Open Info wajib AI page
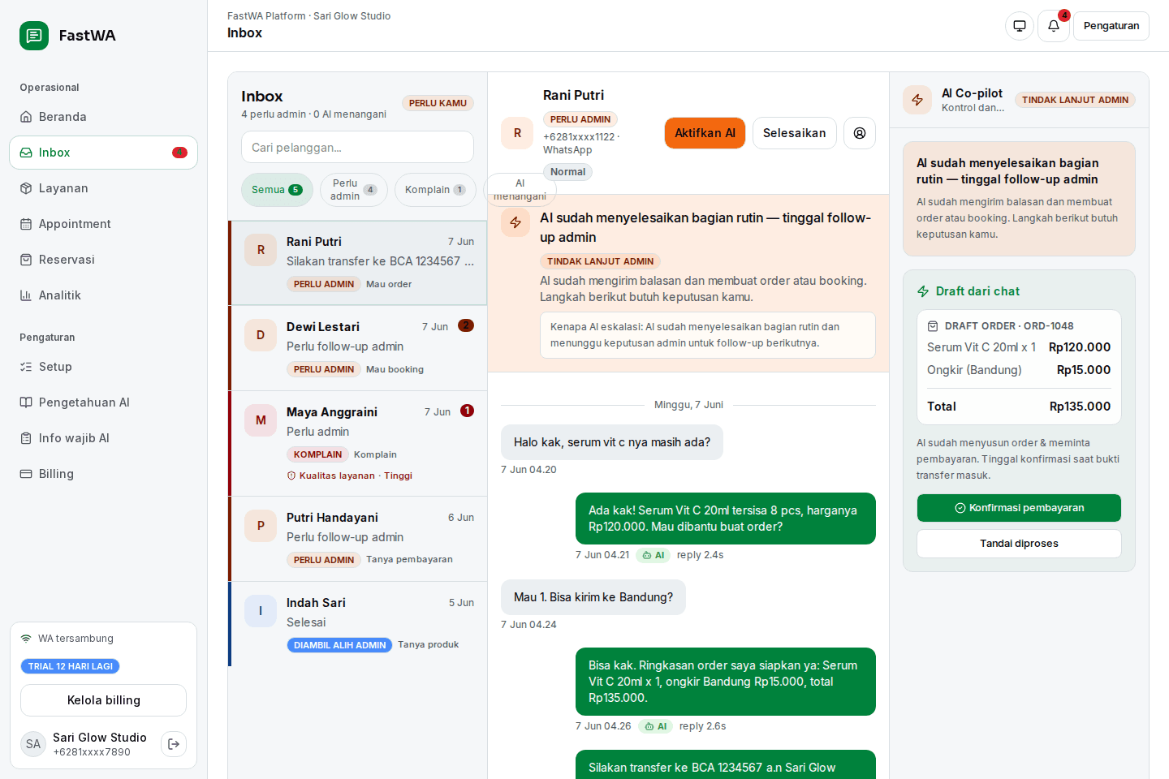The height and width of the screenshot is (779, 1169). pos(103,438)
